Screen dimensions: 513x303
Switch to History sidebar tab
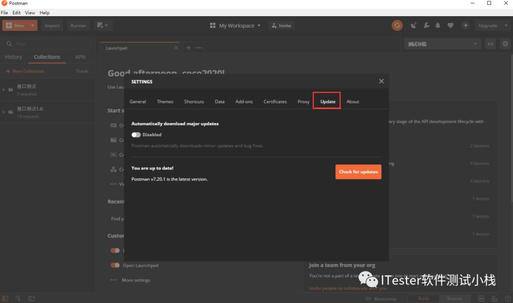pos(13,57)
